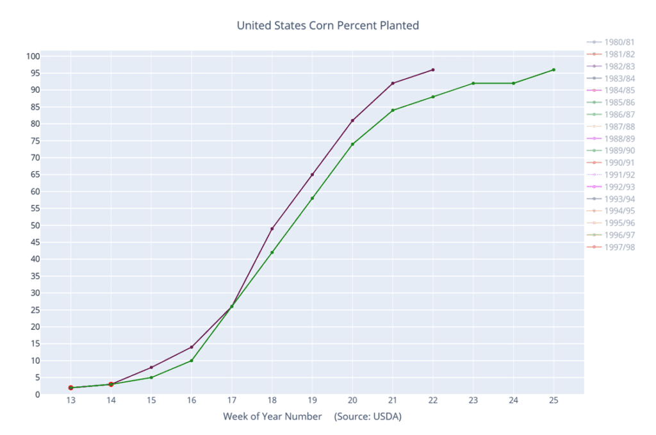Show the 1982/83 series from legend
The width and height of the screenshot is (656, 435).
coord(611,67)
